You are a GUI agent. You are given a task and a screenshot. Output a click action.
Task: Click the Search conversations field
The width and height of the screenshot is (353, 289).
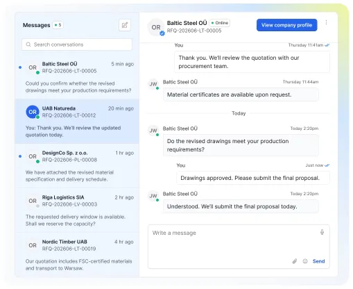click(77, 44)
